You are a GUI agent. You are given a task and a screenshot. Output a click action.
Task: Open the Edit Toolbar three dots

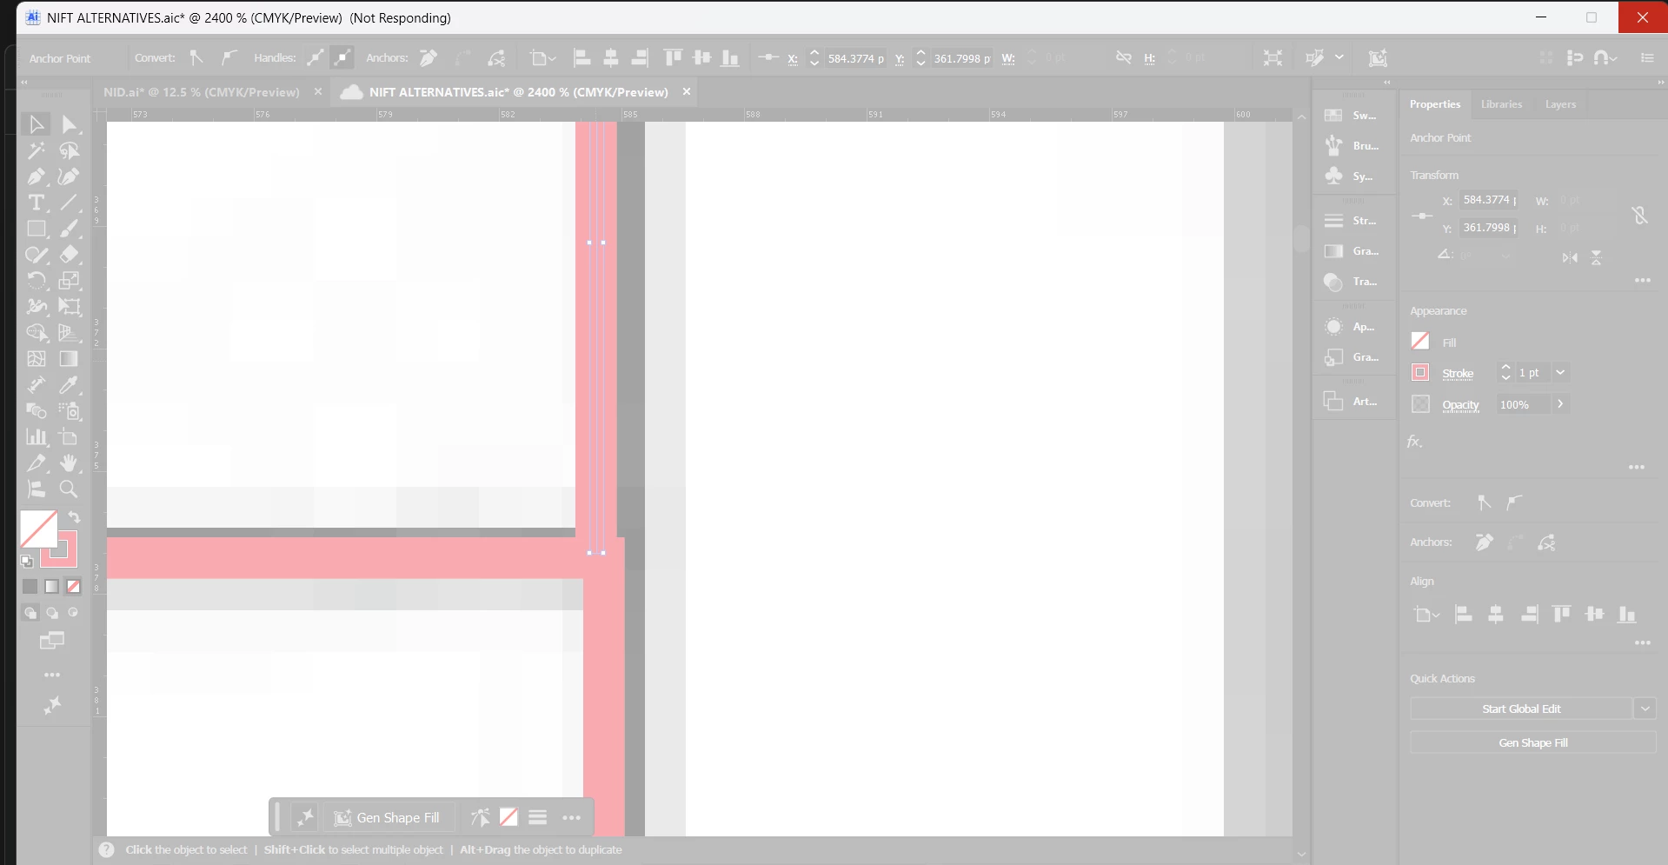point(52,675)
